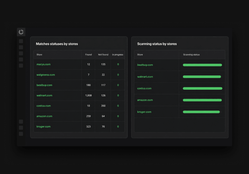Select kroger.com In progress value 0
This screenshot has height=174, width=249.
[x=118, y=127]
